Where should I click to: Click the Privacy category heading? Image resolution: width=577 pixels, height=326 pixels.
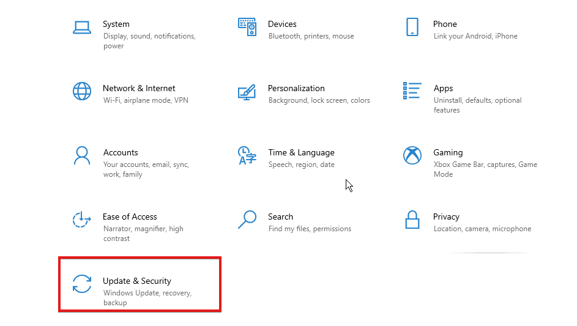[x=446, y=217]
